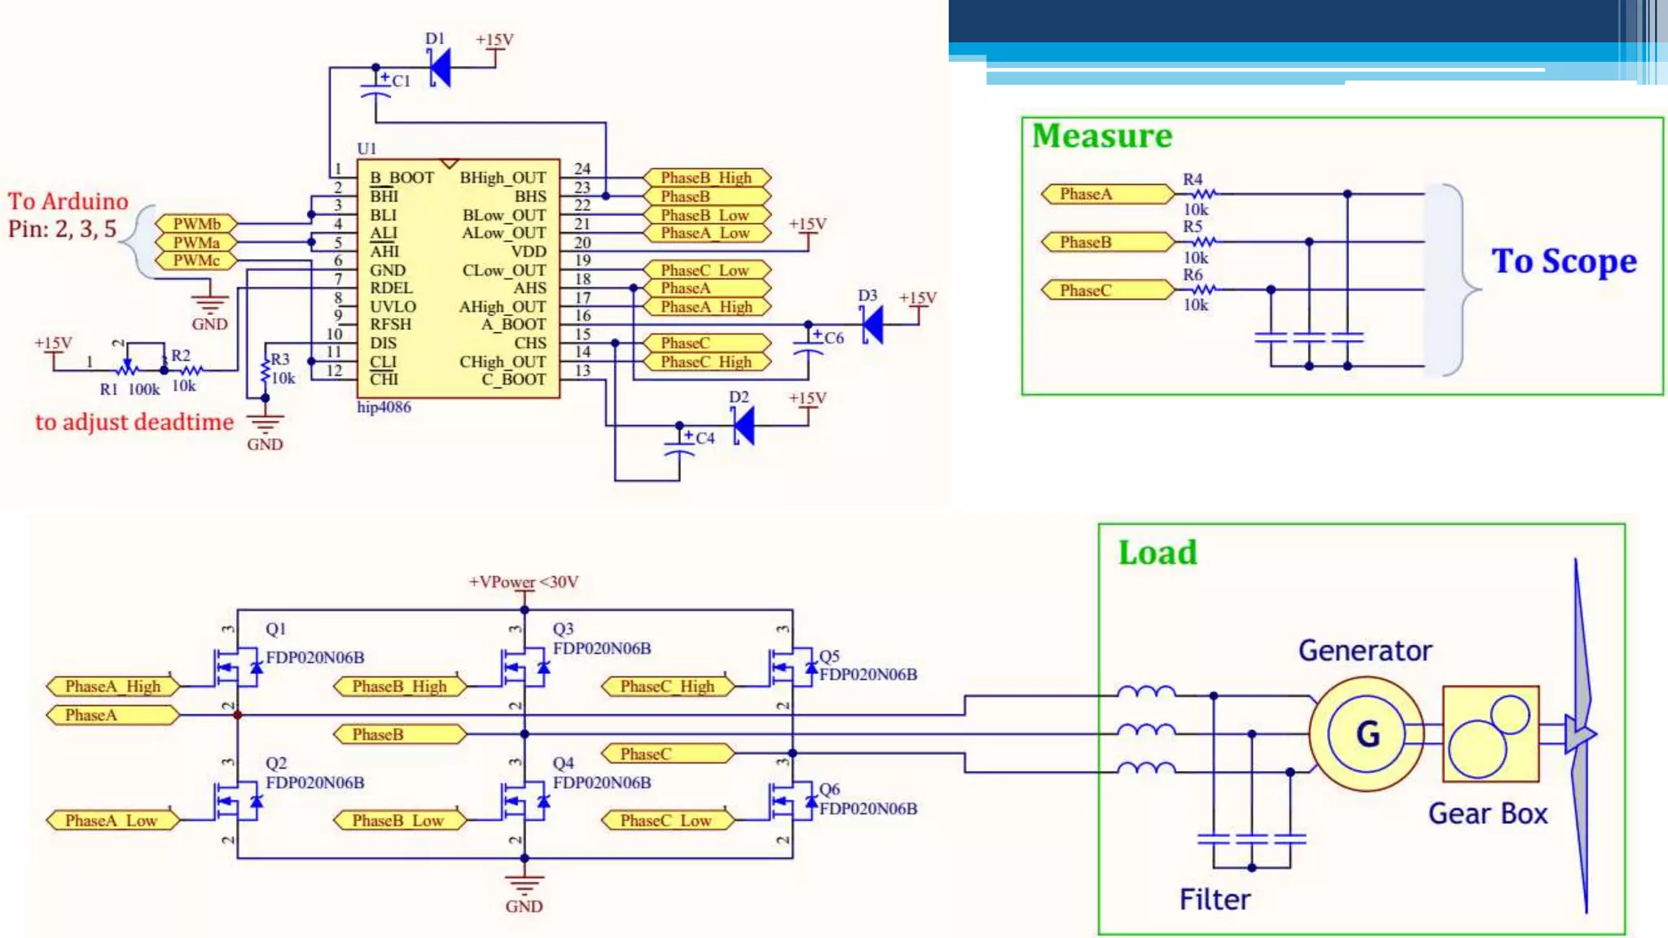Click the "Load" heading text
The width and height of the screenshot is (1668, 938).
pos(1157,553)
